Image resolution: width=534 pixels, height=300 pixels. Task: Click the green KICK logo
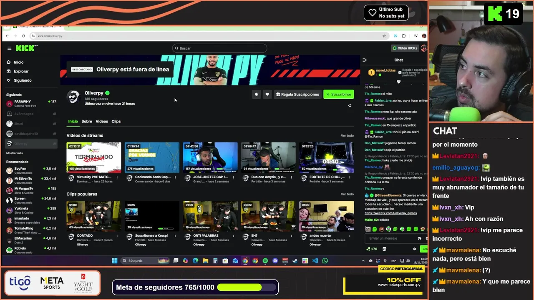26,48
